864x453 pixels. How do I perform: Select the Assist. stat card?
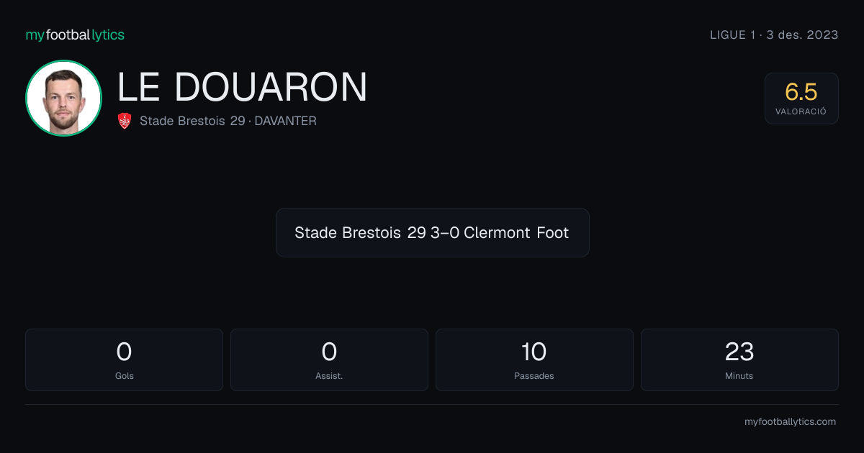pyautogui.click(x=329, y=360)
